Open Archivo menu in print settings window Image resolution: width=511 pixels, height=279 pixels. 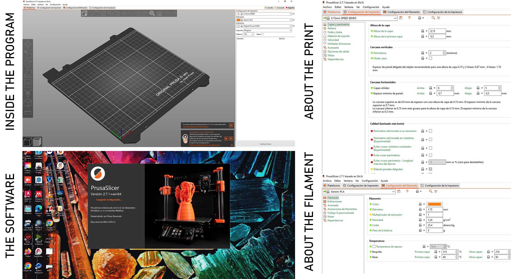click(327, 7)
